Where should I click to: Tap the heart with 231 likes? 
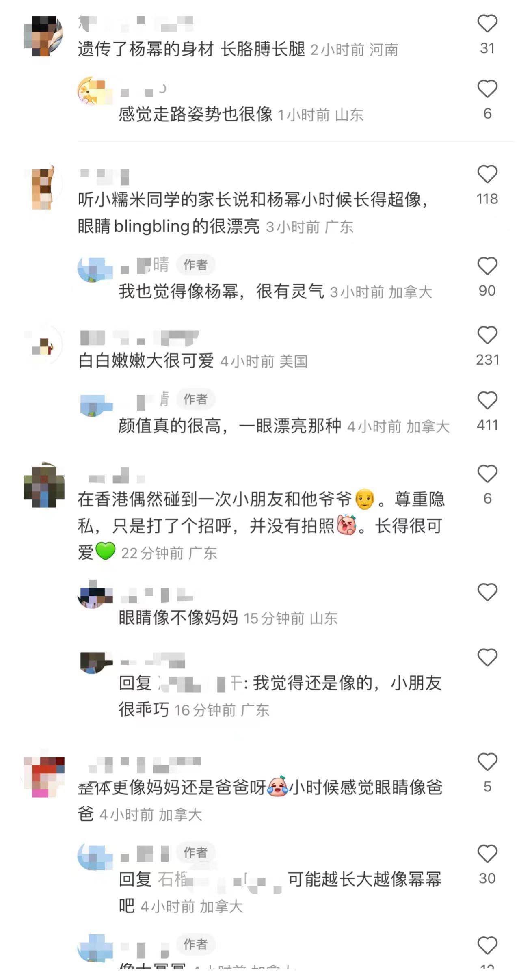click(487, 335)
